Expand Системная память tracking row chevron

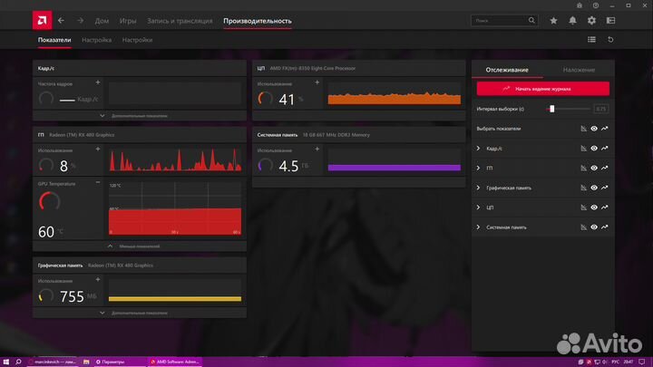[478, 227]
